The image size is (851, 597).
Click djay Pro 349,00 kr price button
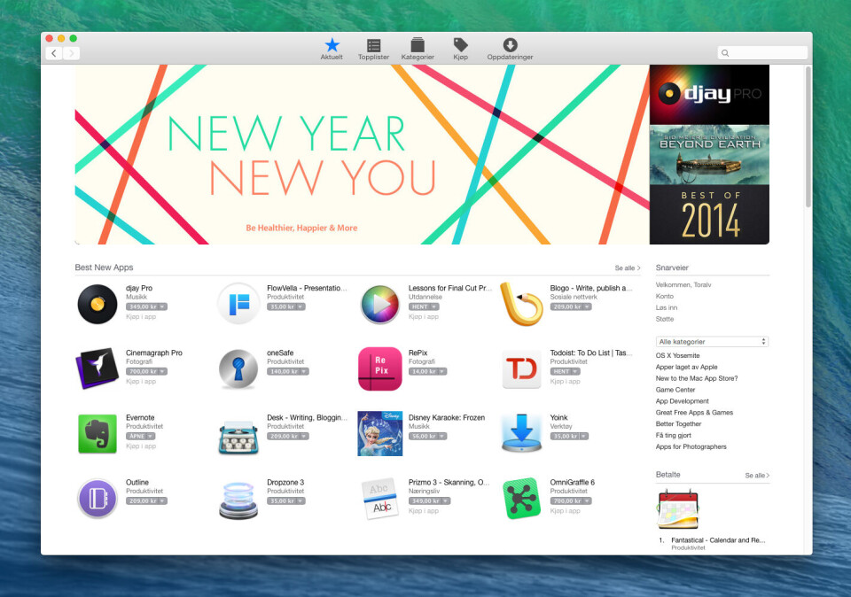coord(146,306)
